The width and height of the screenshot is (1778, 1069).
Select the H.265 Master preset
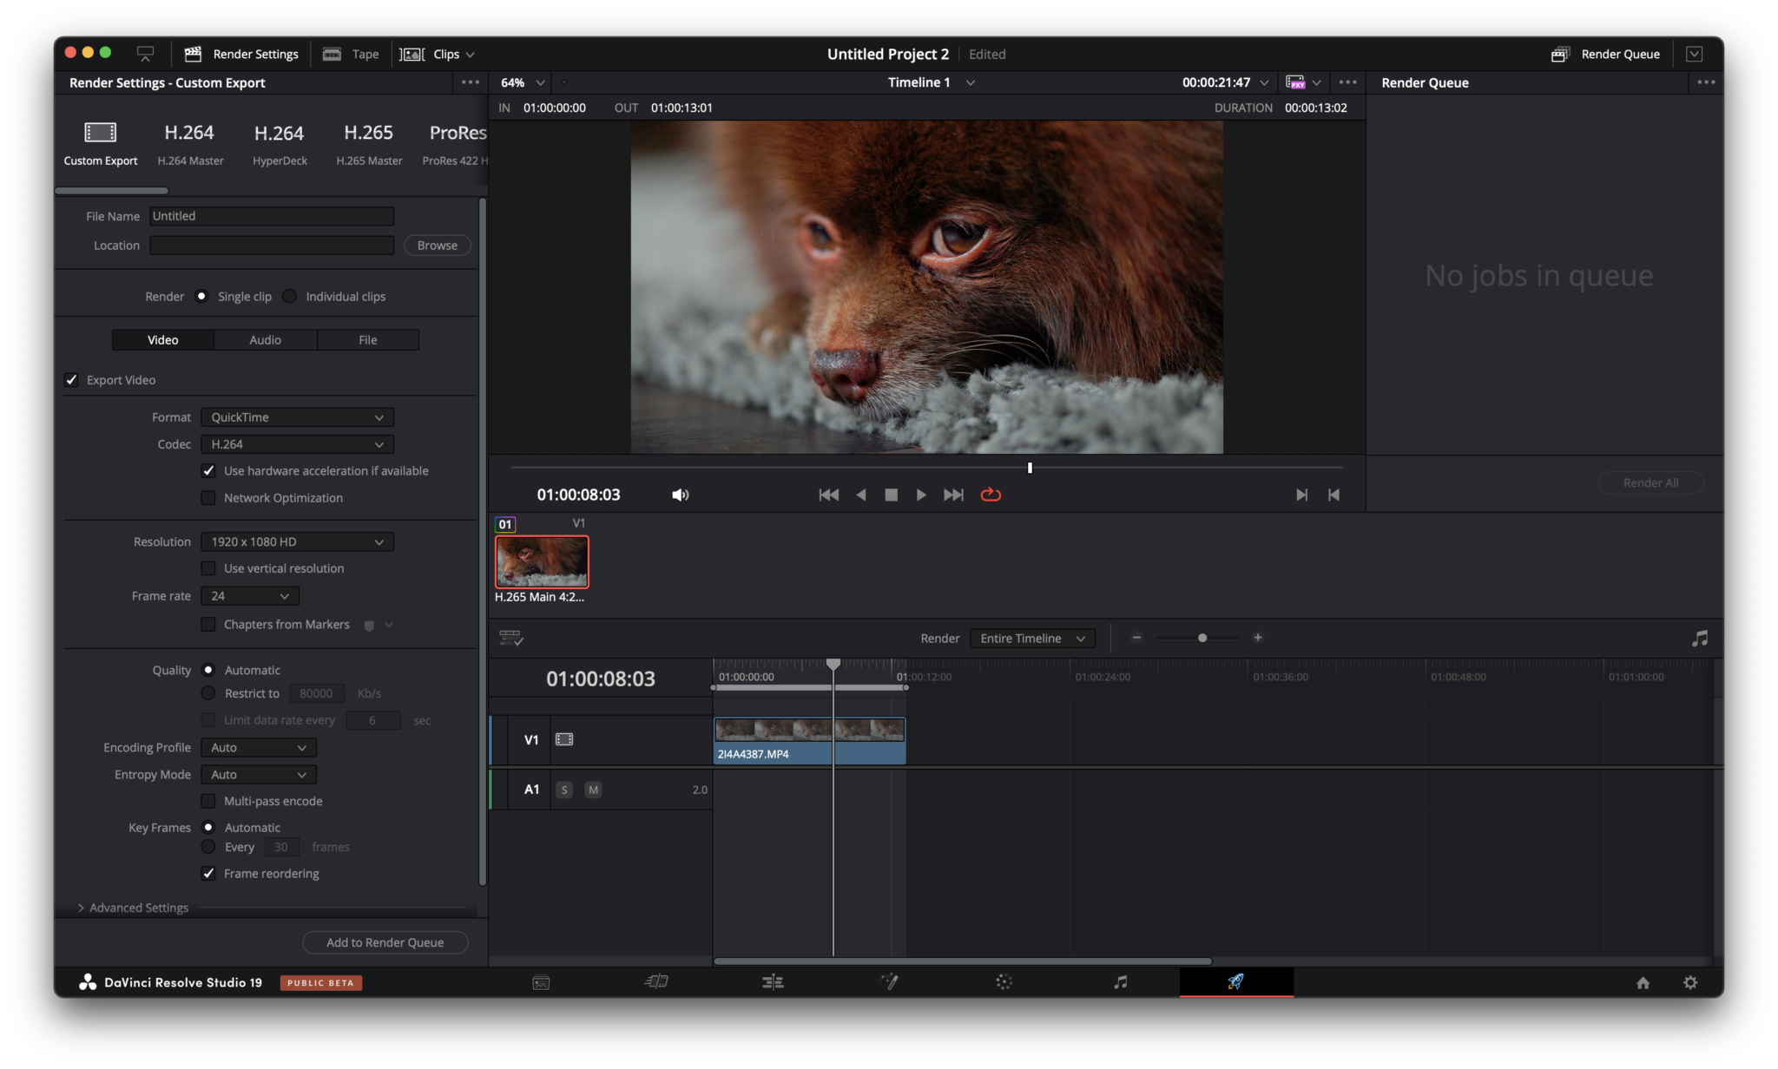tap(369, 143)
